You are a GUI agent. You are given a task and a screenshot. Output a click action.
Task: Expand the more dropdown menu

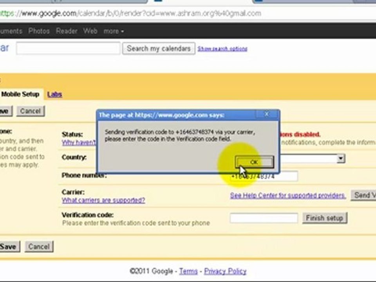point(114,31)
